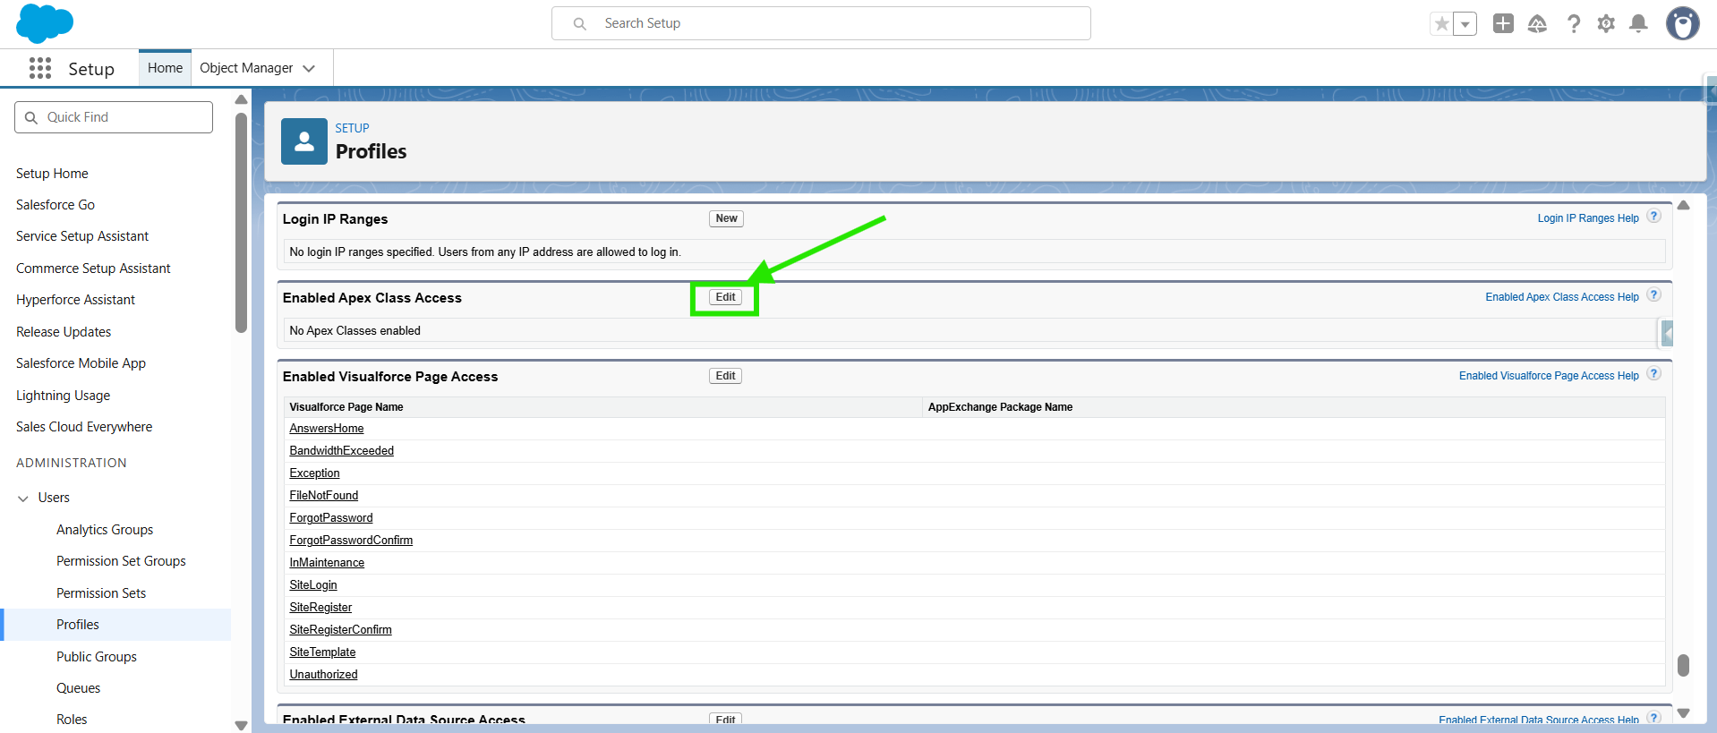Open Salesforce Mobile App

click(81, 363)
